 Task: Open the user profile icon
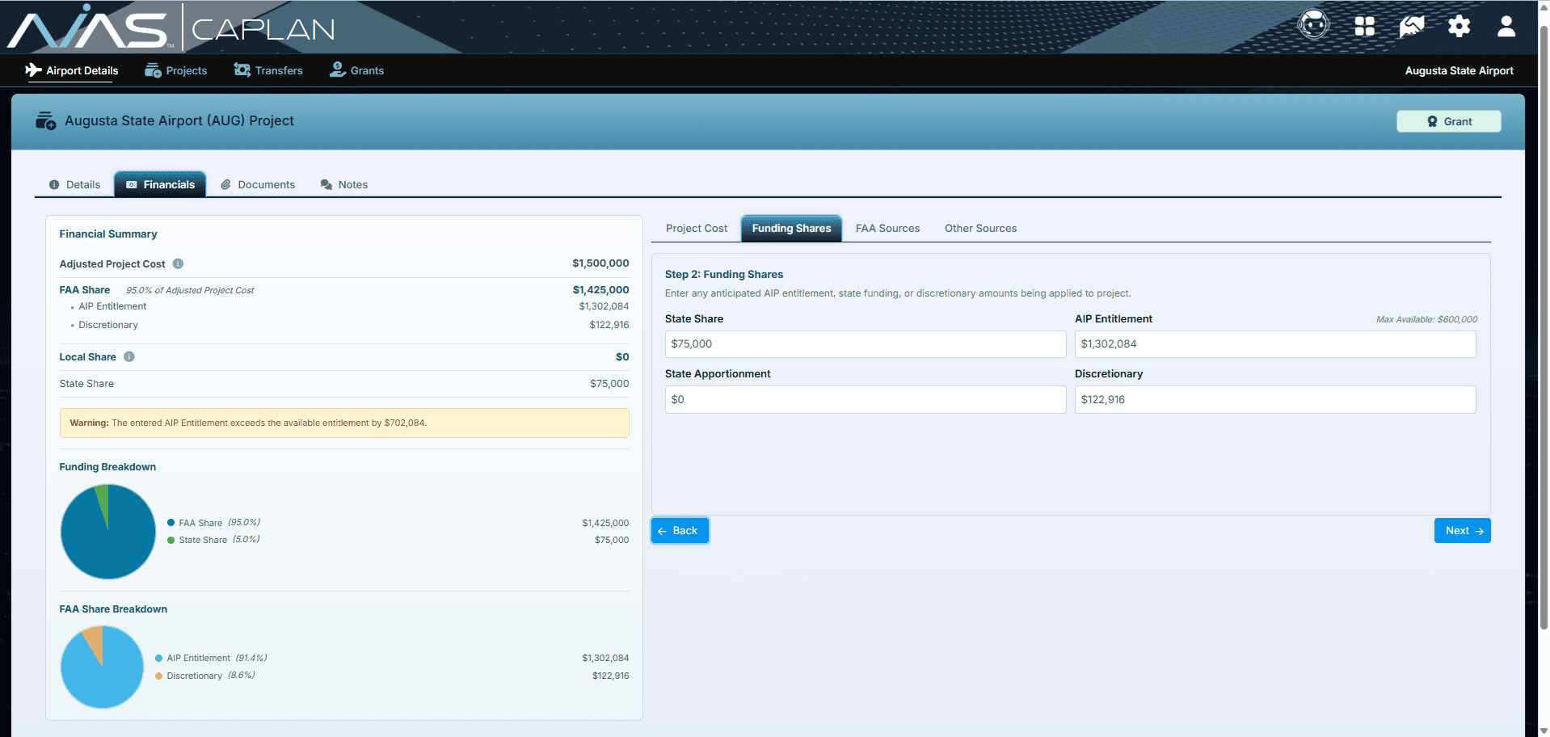tap(1506, 25)
